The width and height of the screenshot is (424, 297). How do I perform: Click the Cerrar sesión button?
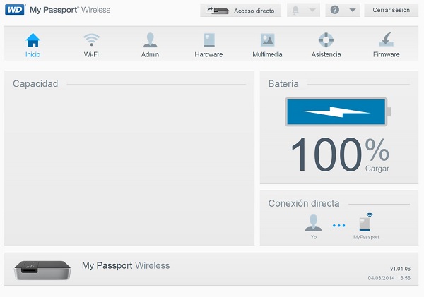pos(391,10)
